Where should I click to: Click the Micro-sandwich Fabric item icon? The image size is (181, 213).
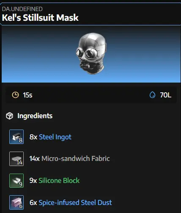point(16,159)
